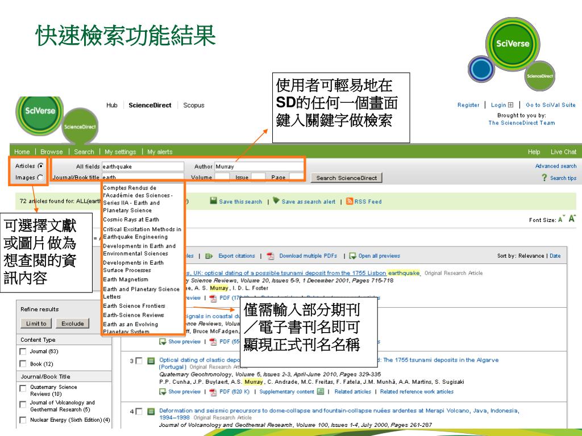Check the Book (12) content type box

(x=23, y=364)
